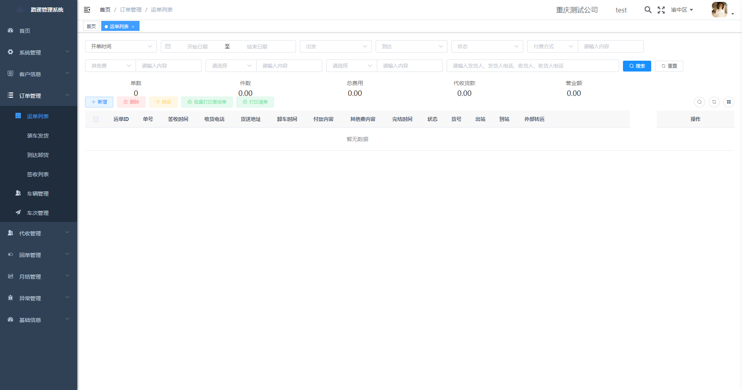Open the 渝中区 region dropdown
Screen dimensions: 742x390
(682, 10)
